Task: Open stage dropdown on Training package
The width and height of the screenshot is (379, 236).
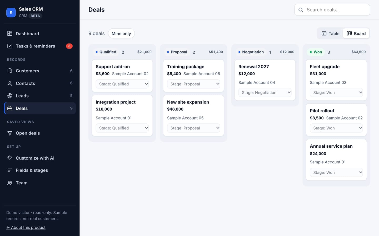Action: tap(193, 84)
